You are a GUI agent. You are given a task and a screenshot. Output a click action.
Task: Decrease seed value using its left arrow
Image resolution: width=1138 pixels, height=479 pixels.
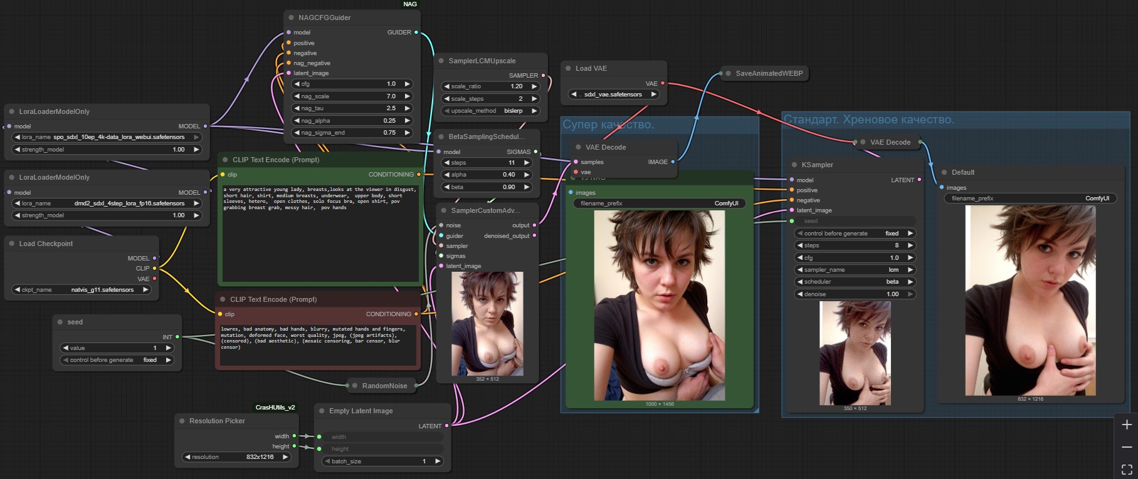coord(66,348)
